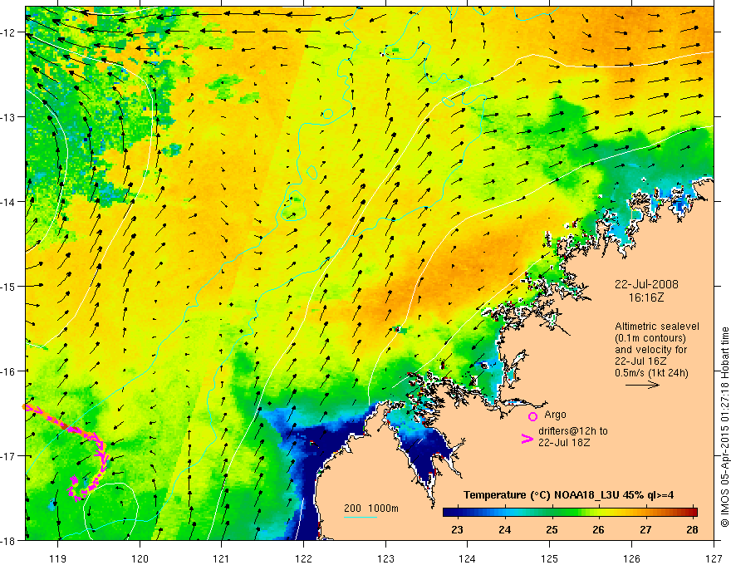Click the longitude axis label 123
Screen dimensions: 731x565
385,558
